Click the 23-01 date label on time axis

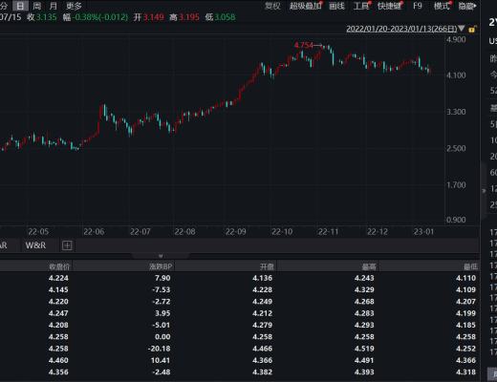tap(423, 232)
